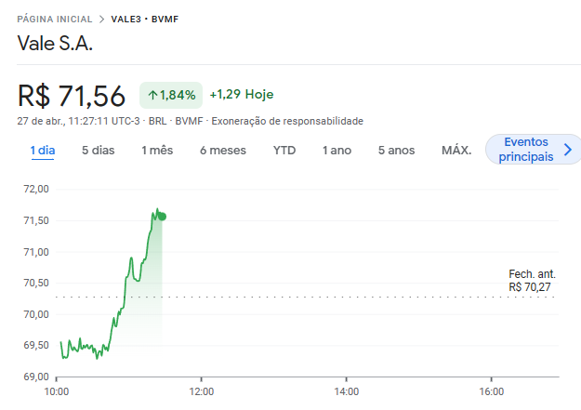Open Exoneração de responsabilidade disclaimer link
The width and height of the screenshot is (581, 410).
287,122
